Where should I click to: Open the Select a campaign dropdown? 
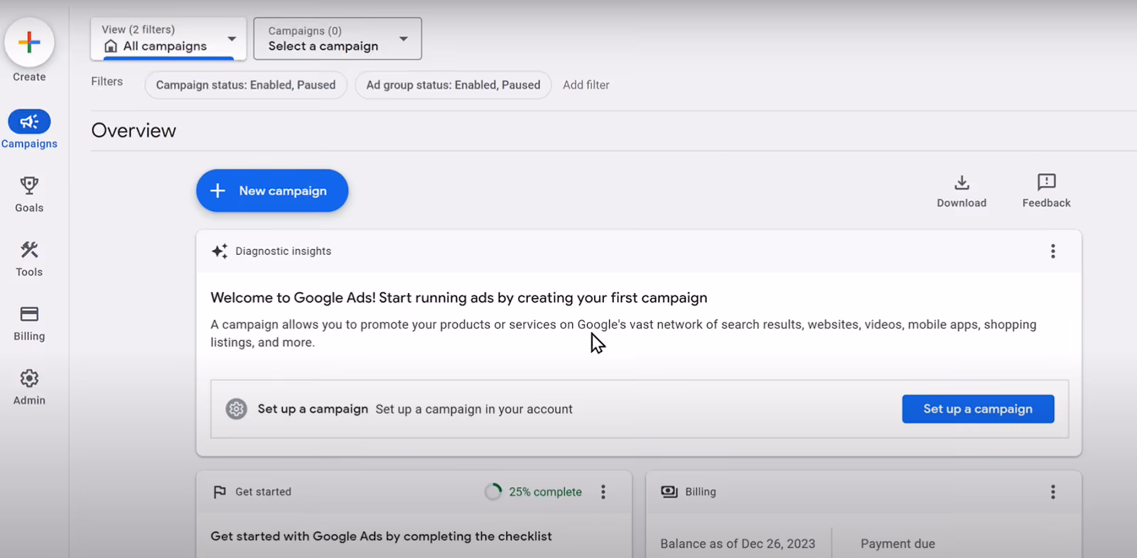coord(338,39)
